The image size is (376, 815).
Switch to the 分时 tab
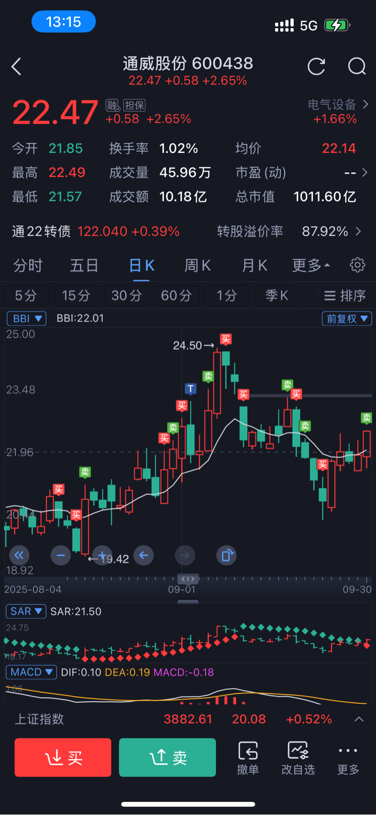[x=28, y=266]
